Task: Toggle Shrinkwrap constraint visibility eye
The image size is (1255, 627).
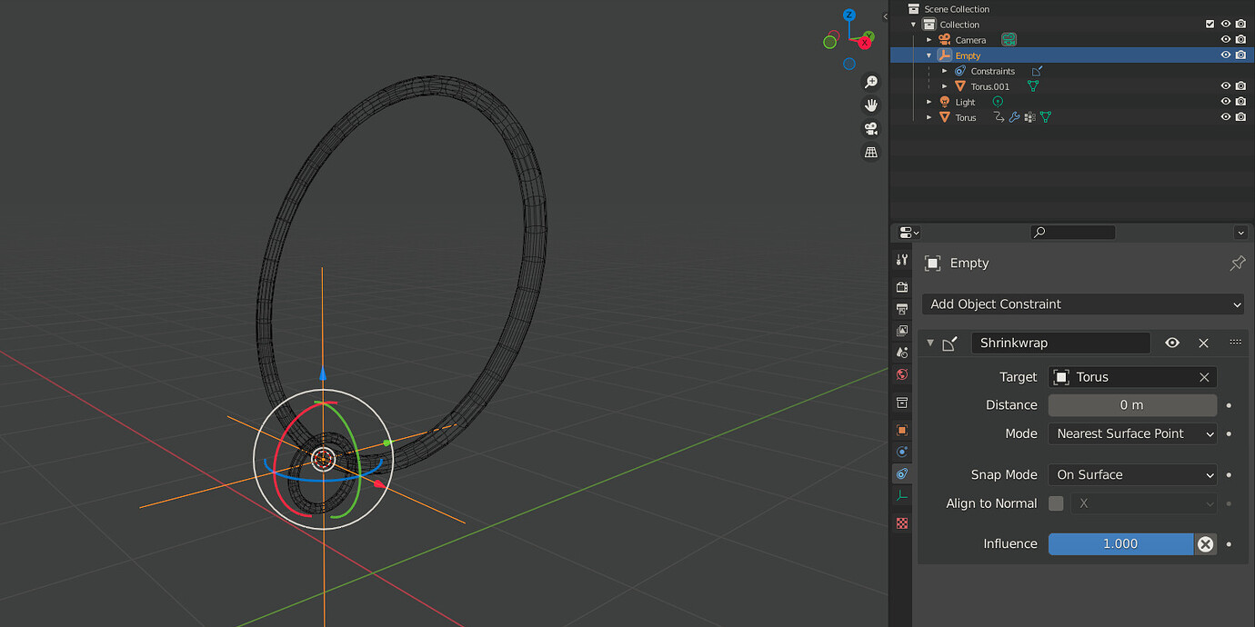Action: click(1172, 343)
